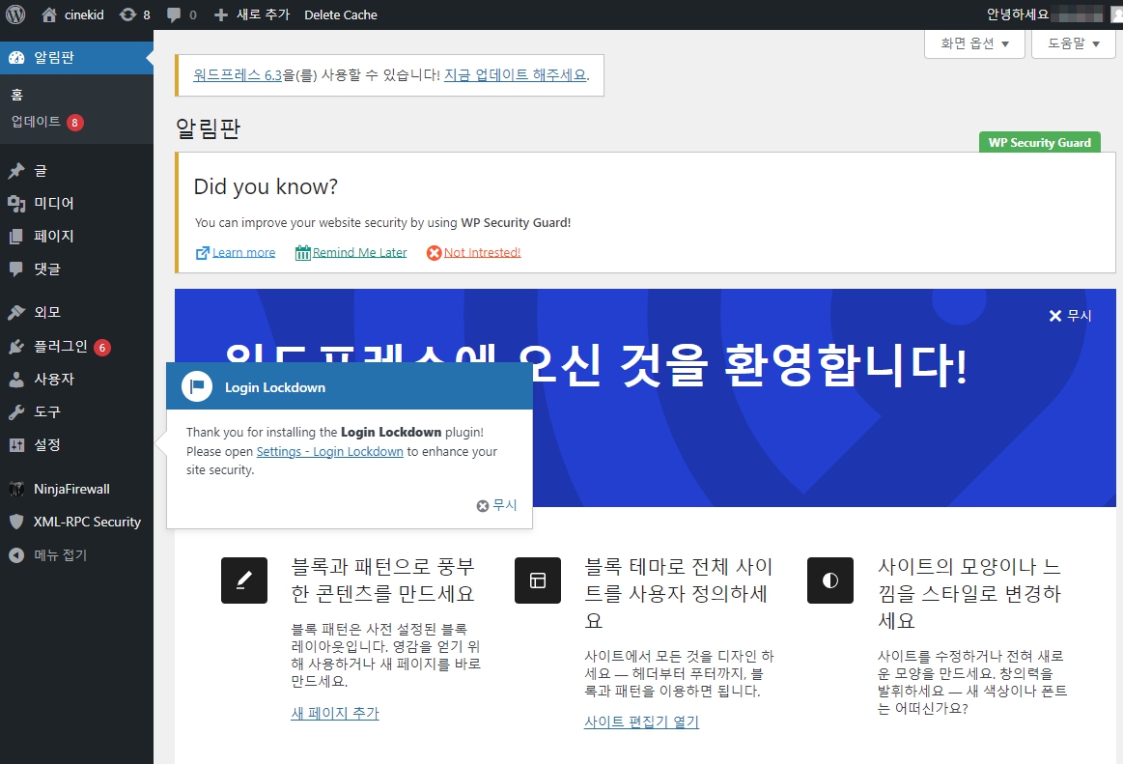Expand the 화면 옵션 screen options dropdown
The image size is (1123, 764).
(x=974, y=43)
